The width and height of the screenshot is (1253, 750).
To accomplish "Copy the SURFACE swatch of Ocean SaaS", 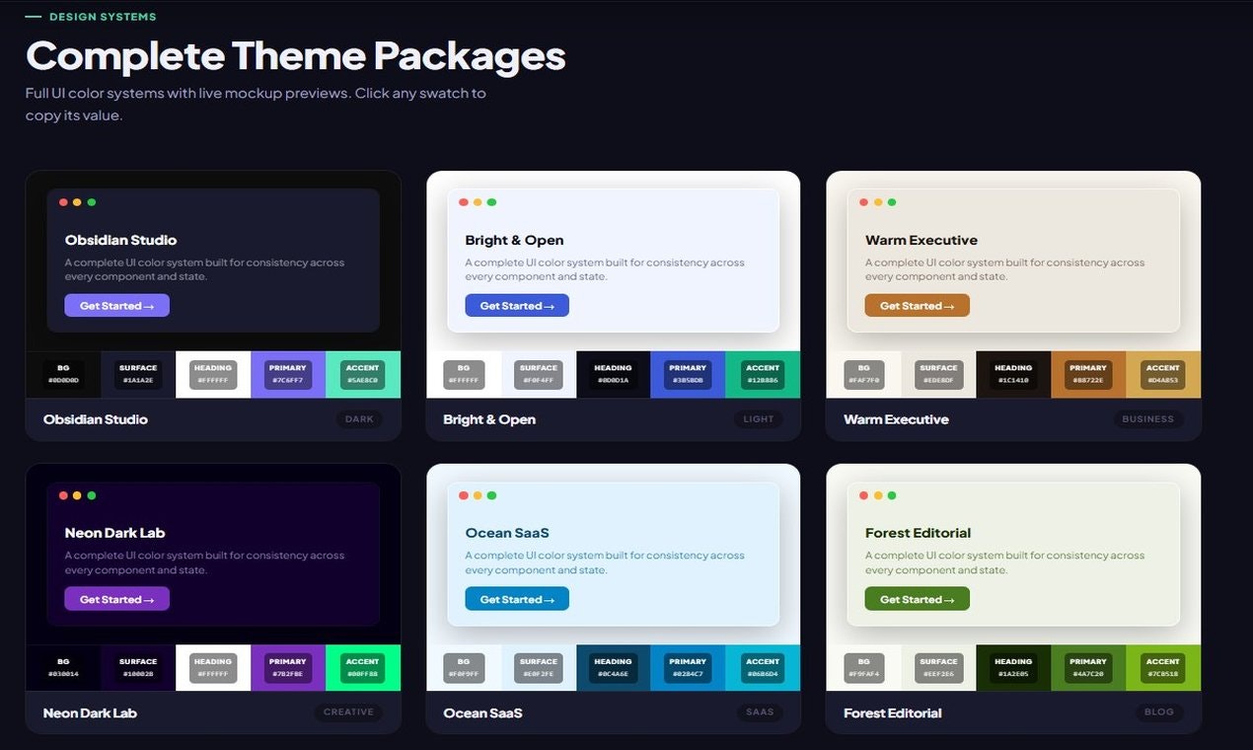I will [x=538, y=667].
